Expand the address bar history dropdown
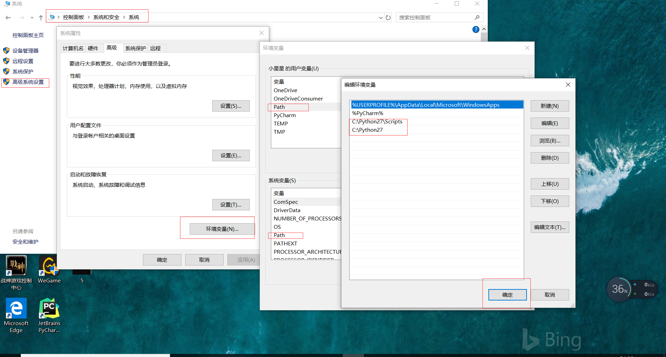The height and width of the screenshot is (357, 666). 380,17
